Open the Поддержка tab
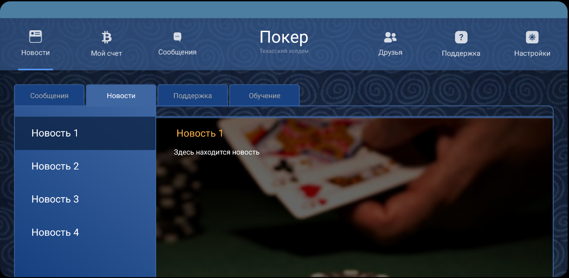This screenshot has width=569, height=278. click(x=192, y=95)
